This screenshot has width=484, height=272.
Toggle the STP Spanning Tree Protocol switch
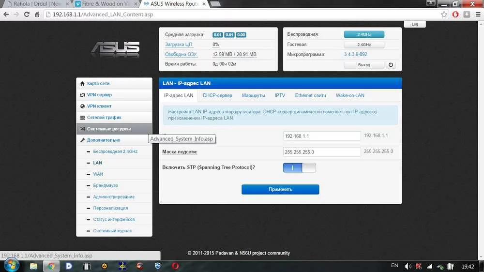pyautogui.click(x=299, y=167)
